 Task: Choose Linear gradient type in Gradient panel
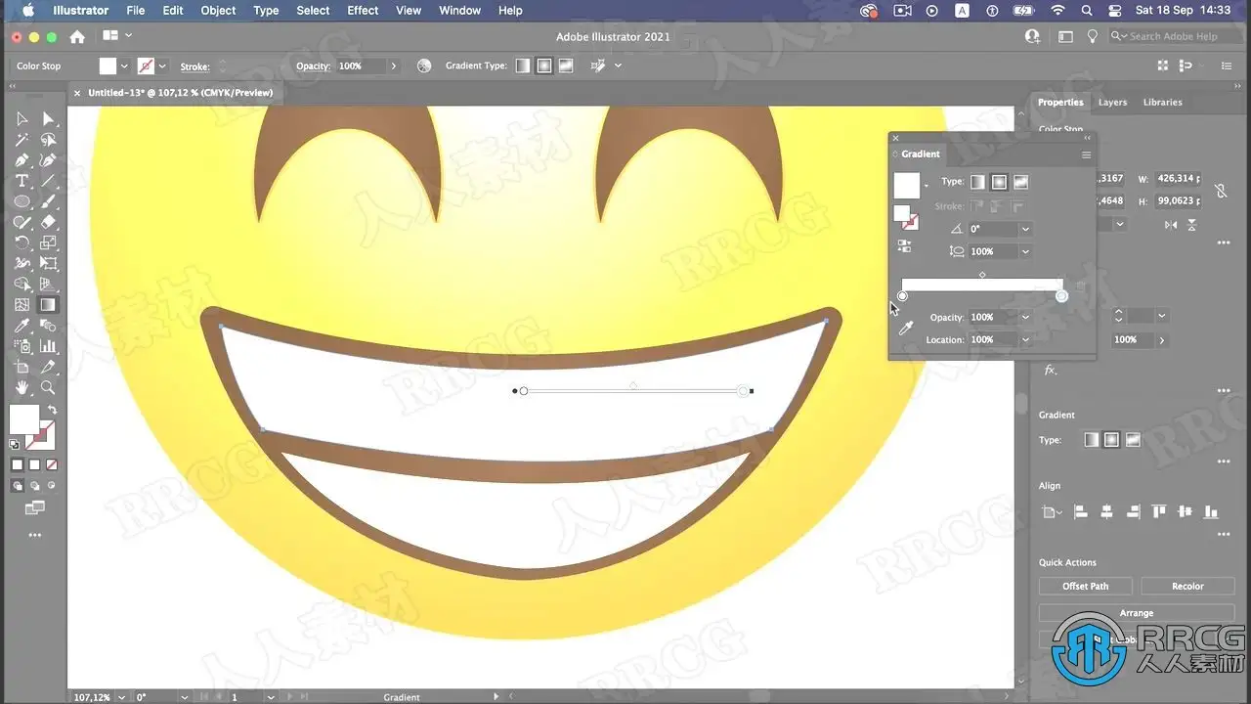point(977,182)
